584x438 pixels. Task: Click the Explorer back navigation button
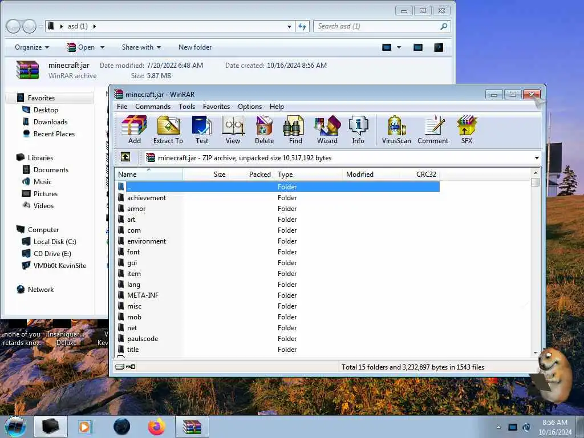[x=13, y=26]
